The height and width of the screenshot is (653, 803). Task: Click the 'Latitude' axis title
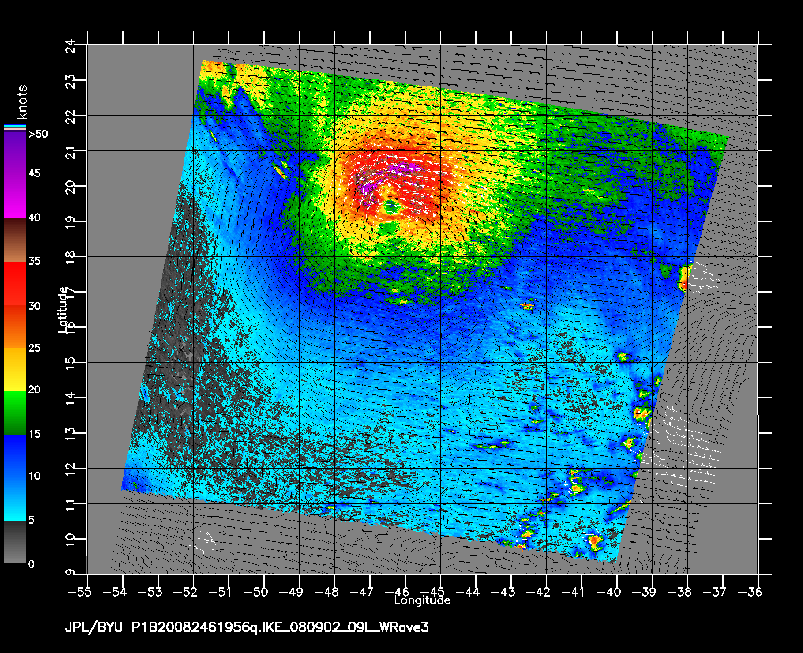pos(63,309)
